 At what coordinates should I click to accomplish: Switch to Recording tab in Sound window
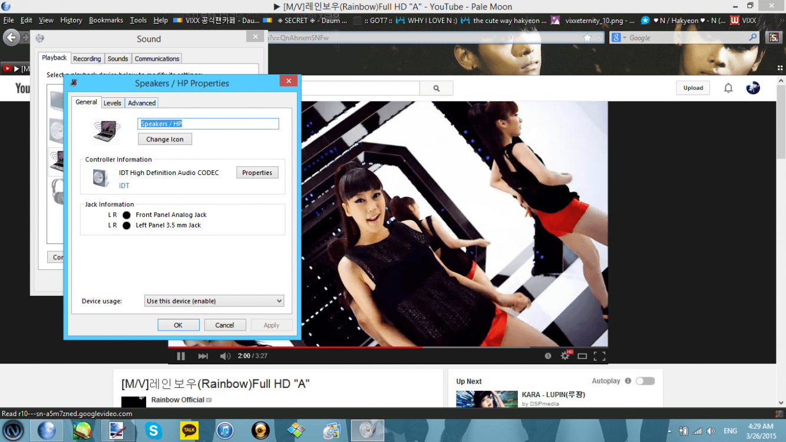[87, 59]
